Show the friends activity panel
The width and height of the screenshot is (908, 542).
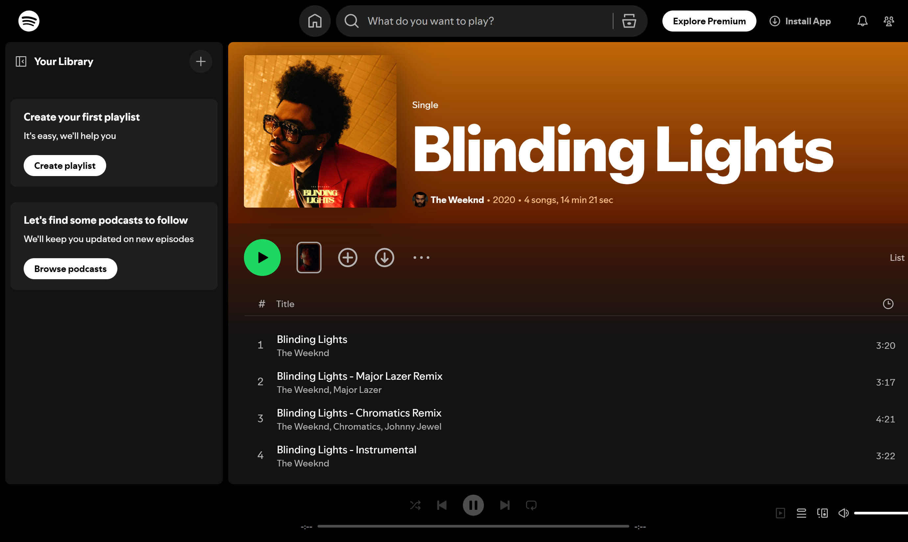click(x=889, y=21)
